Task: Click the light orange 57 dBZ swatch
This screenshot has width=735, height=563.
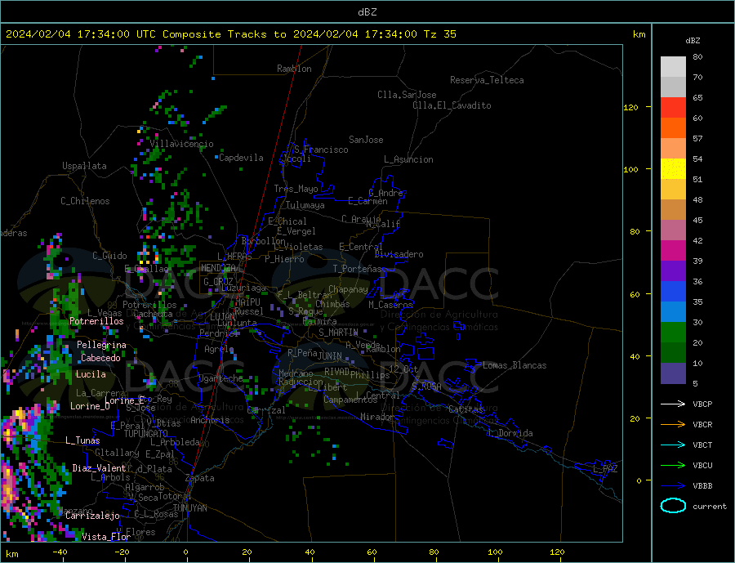Action: [x=673, y=148]
